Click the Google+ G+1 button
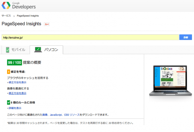Image resolution: width=194 pixels, height=132 pixels. (47, 24)
